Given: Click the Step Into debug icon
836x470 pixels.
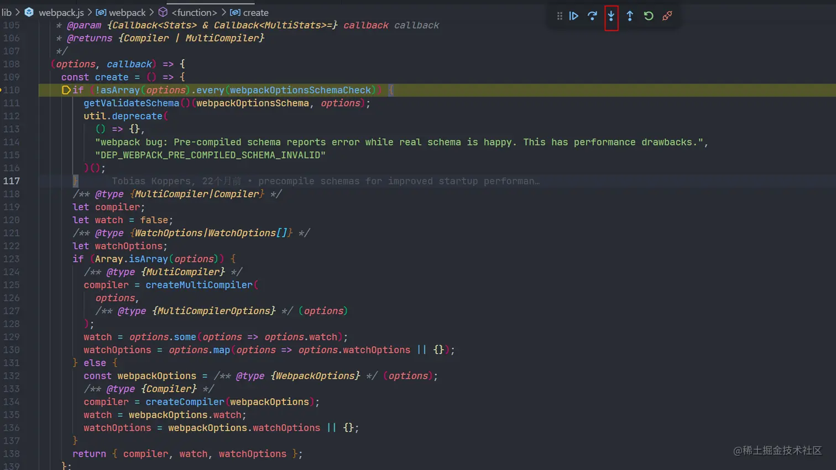Looking at the screenshot, I should coord(611,16).
